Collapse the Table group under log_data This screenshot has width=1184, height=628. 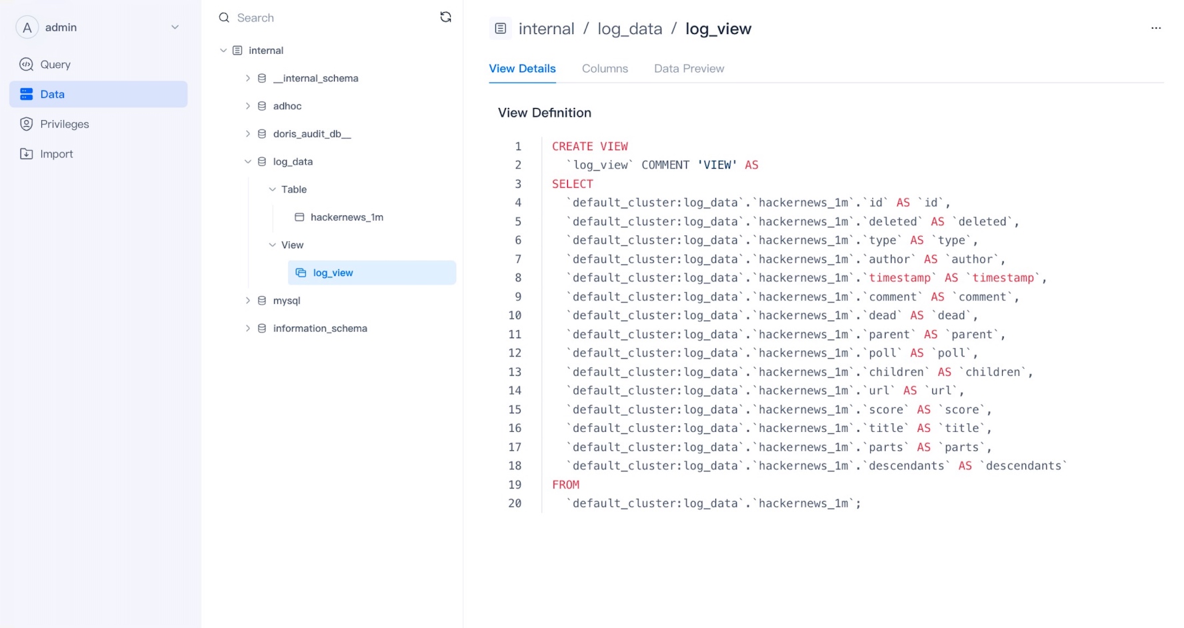point(272,189)
